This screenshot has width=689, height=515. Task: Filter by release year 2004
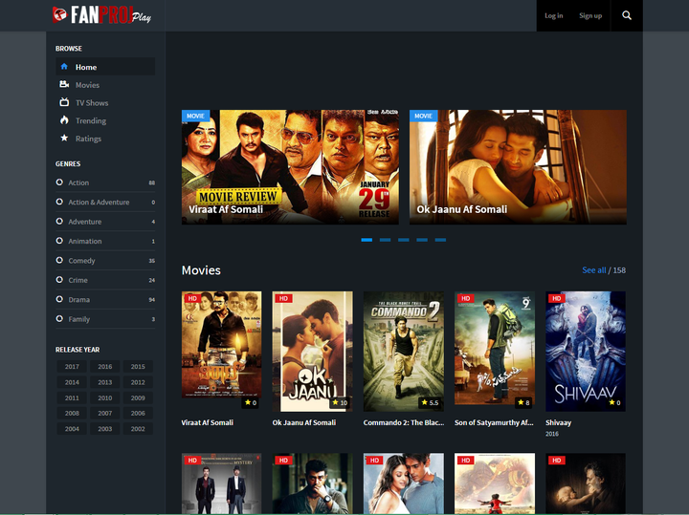72,429
